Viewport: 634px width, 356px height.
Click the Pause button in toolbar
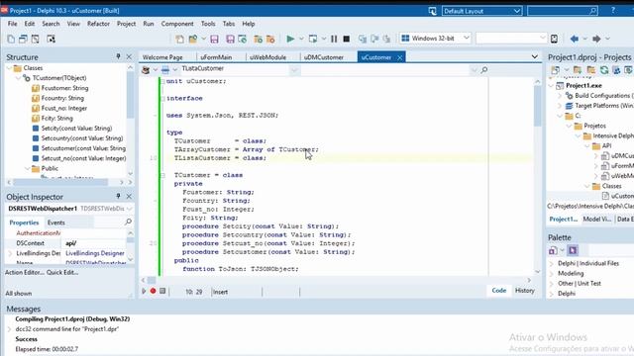[x=334, y=39]
